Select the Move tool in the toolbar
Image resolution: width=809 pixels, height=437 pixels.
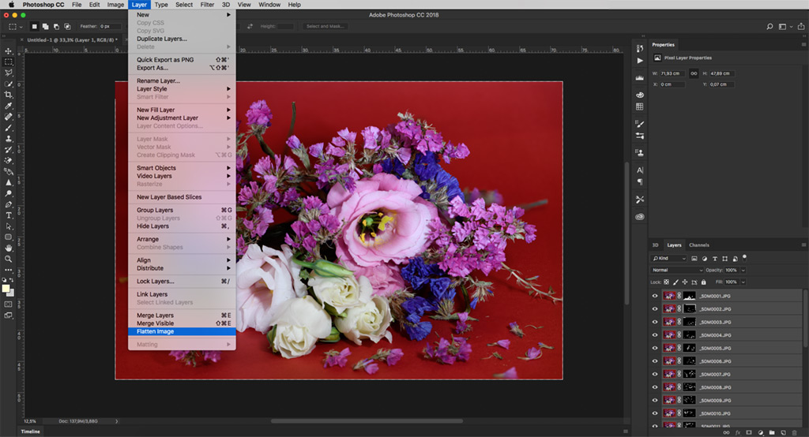pos(9,50)
